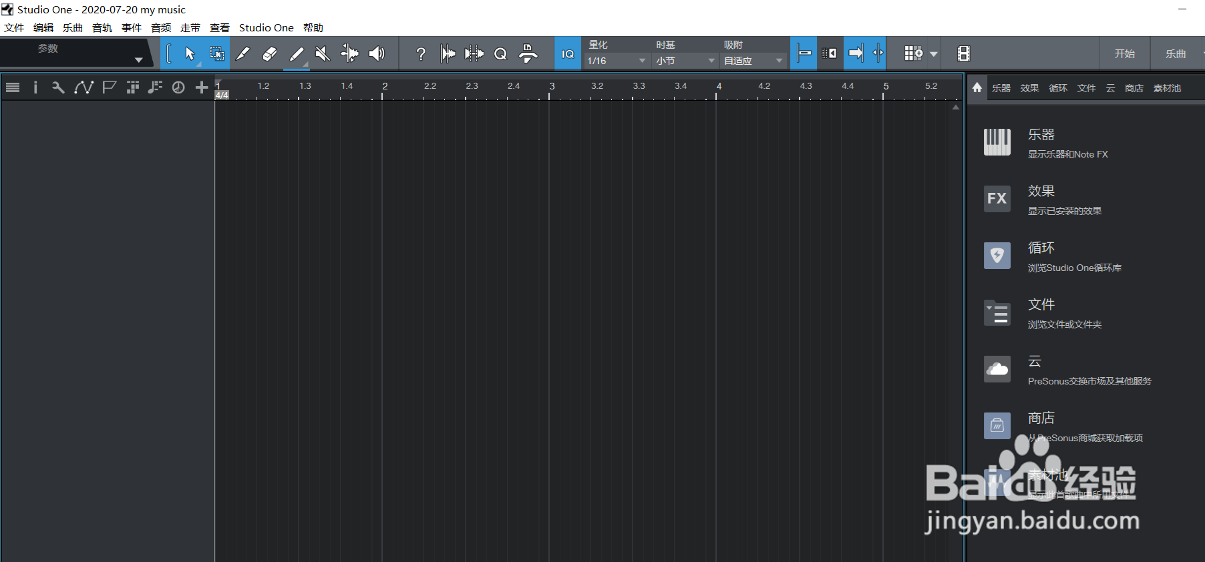Switch to browser 循环 tab
Image resolution: width=1205 pixels, height=562 pixels.
point(1058,88)
